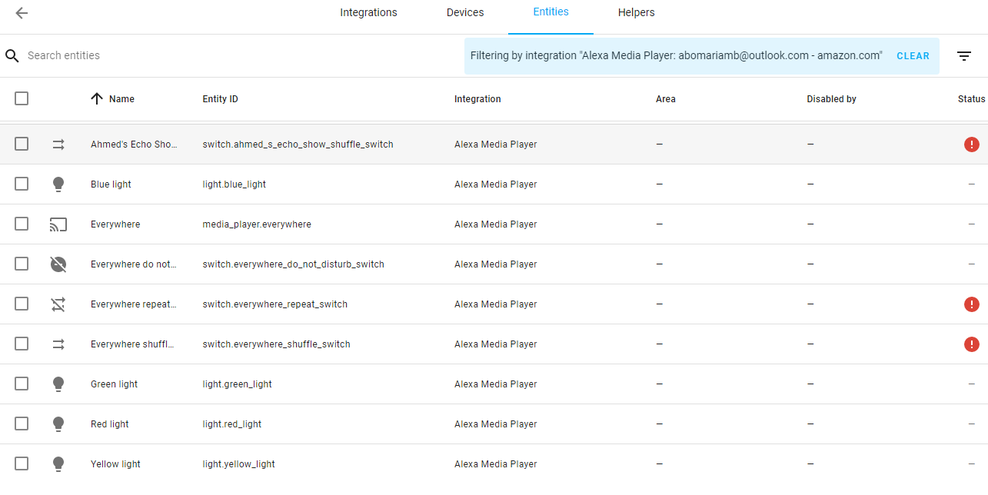Click red status alert on Ahmed's Echo Show row
Screen dimensions: 988x495
971,145
